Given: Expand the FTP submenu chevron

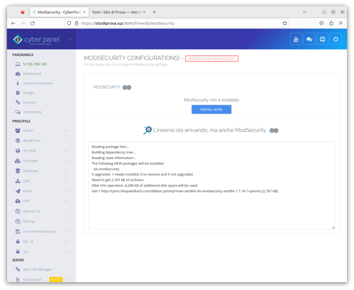Looking at the screenshot, I should click(x=66, y=201).
